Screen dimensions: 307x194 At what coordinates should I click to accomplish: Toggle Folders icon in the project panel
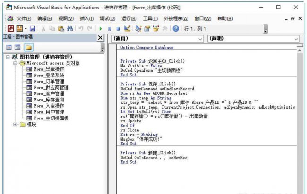coord(28,47)
